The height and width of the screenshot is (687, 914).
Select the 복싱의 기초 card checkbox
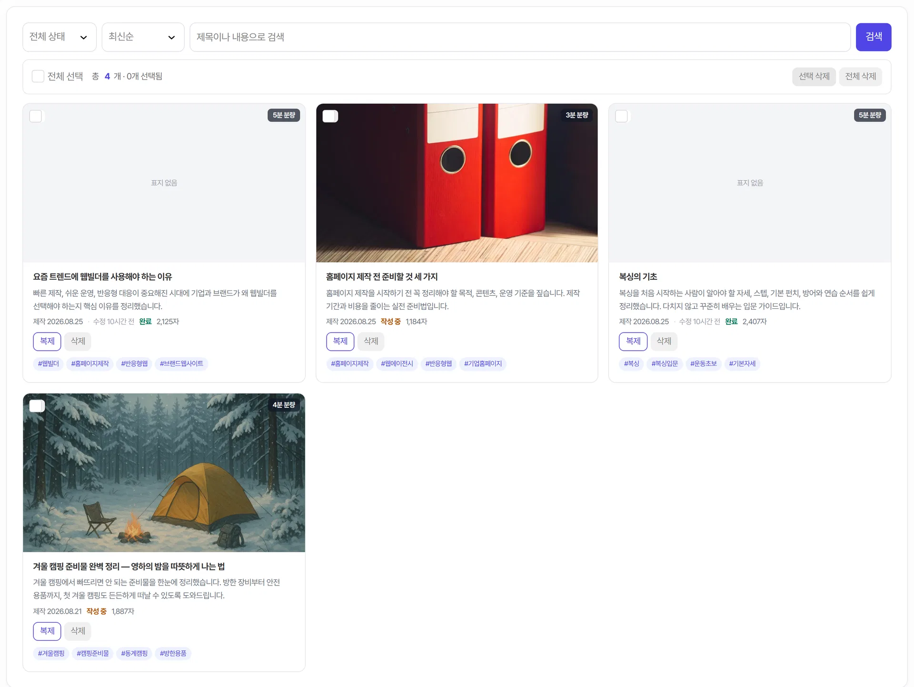[x=621, y=116]
